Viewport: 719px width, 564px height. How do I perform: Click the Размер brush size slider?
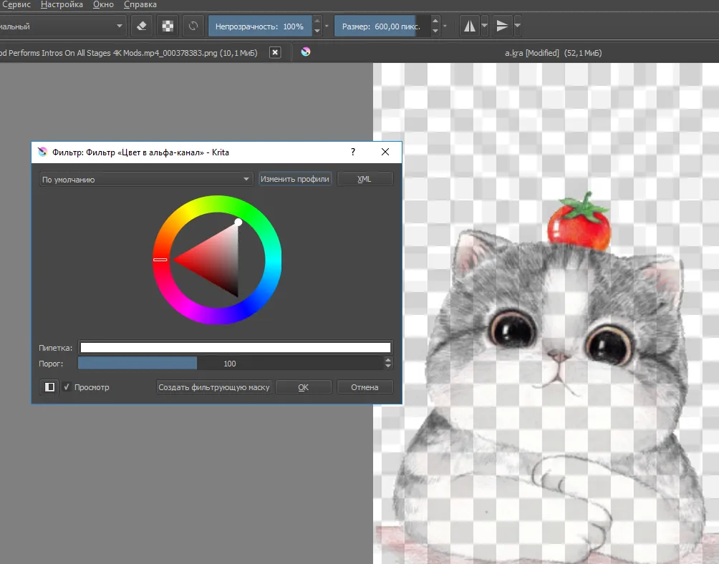coord(382,26)
